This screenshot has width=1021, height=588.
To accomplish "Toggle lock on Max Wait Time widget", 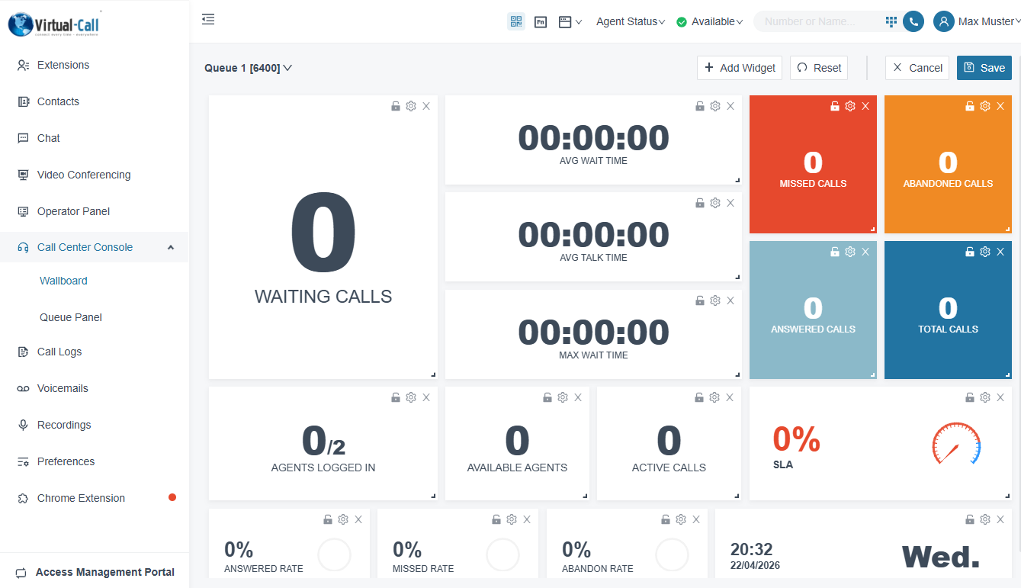I will pyautogui.click(x=700, y=300).
